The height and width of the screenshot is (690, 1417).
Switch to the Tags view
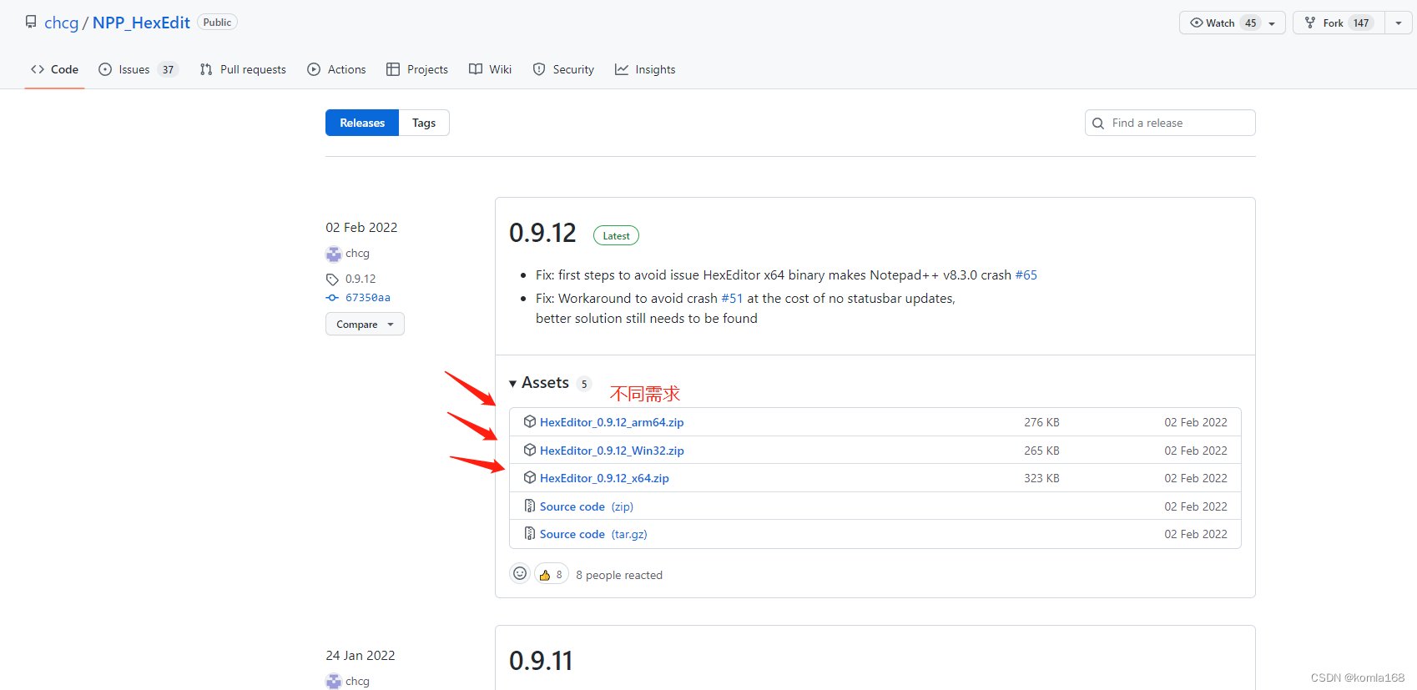tap(424, 123)
